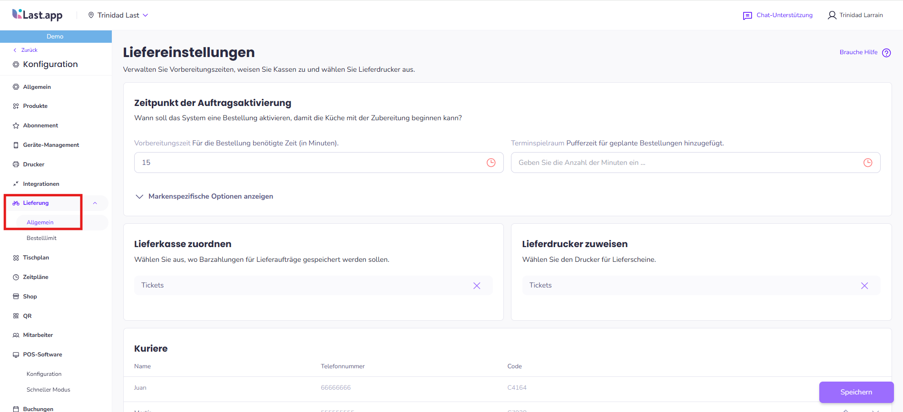Open the Chat-Unterstützung chat icon

(x=747, y=16)
